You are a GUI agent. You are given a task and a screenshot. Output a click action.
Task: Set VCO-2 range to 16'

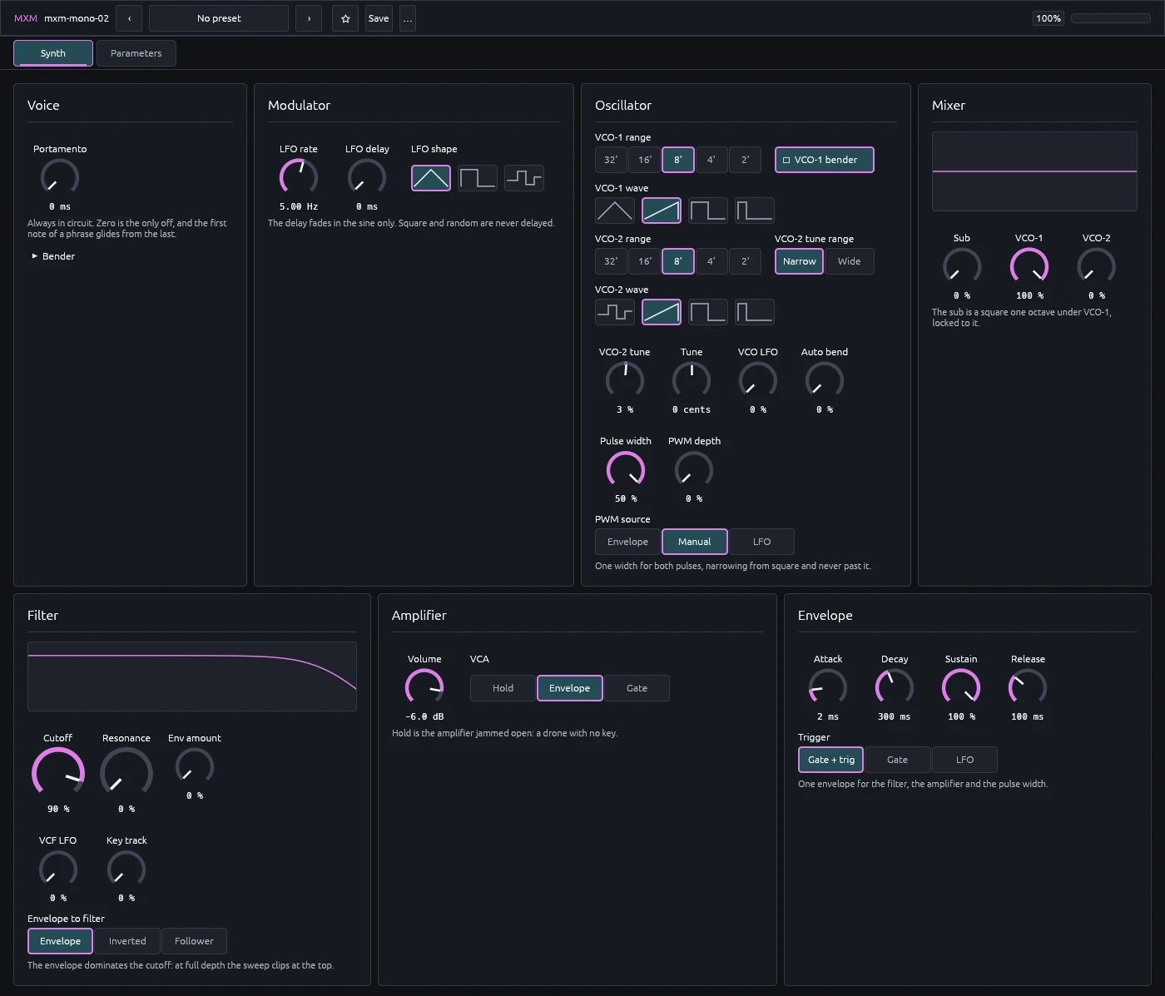point(645,261)
